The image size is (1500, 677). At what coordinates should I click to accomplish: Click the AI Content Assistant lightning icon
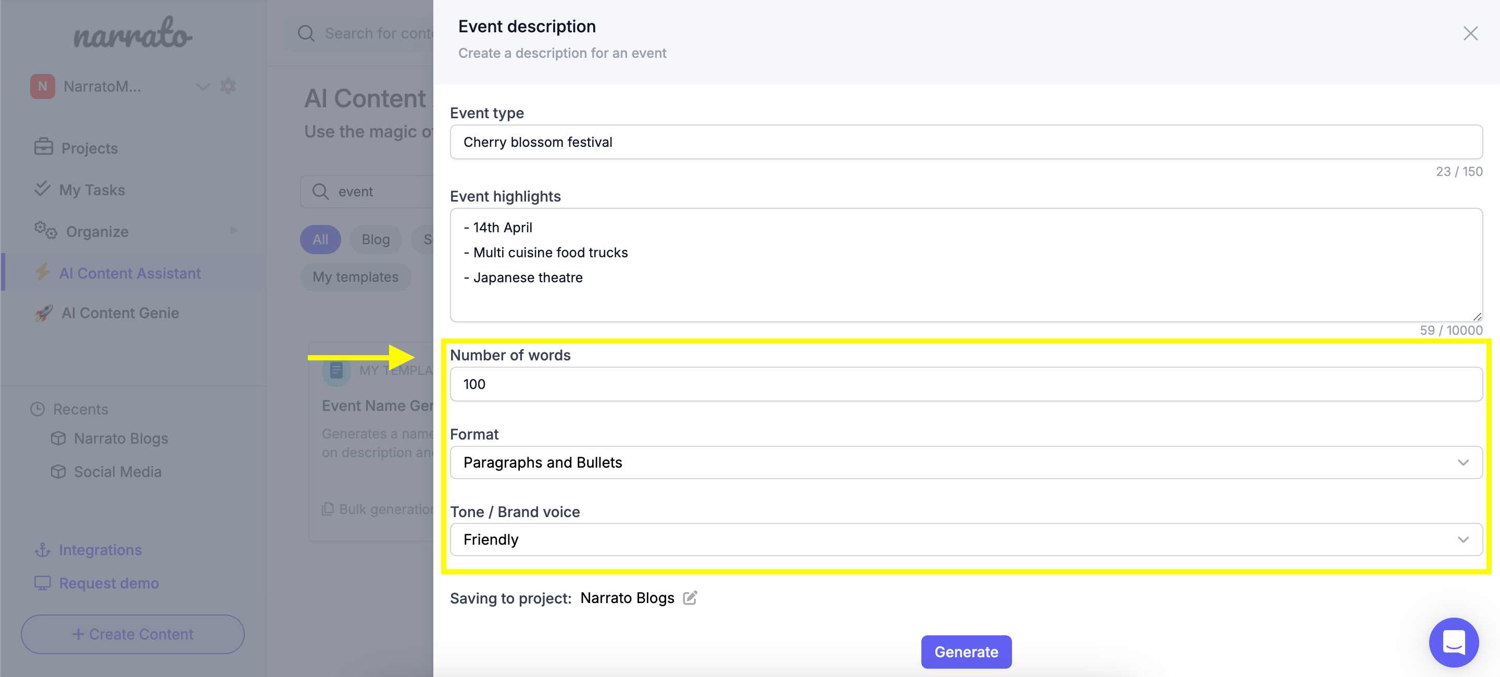43,272
